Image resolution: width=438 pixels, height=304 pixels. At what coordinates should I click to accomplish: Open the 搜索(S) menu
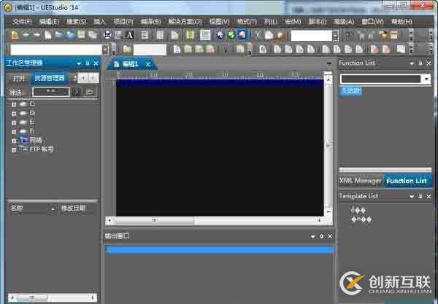click(x=76, y=21)
